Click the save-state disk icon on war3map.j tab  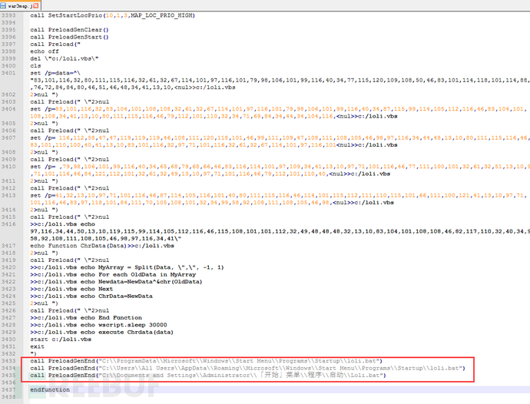[x=3, y=5]
